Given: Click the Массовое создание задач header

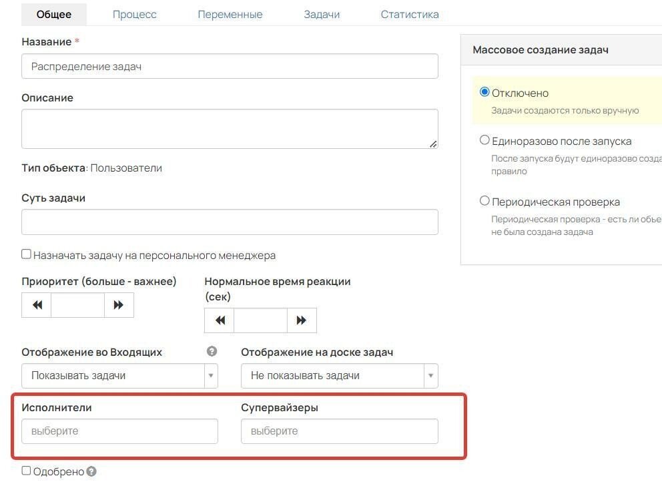Looking at the screenshot, I should [x=541, y=50].
